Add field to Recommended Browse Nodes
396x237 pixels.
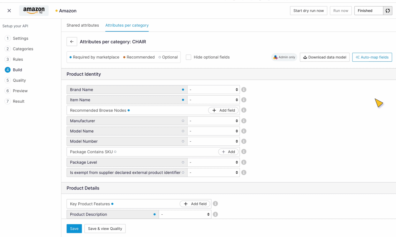(x=223, y=110)
